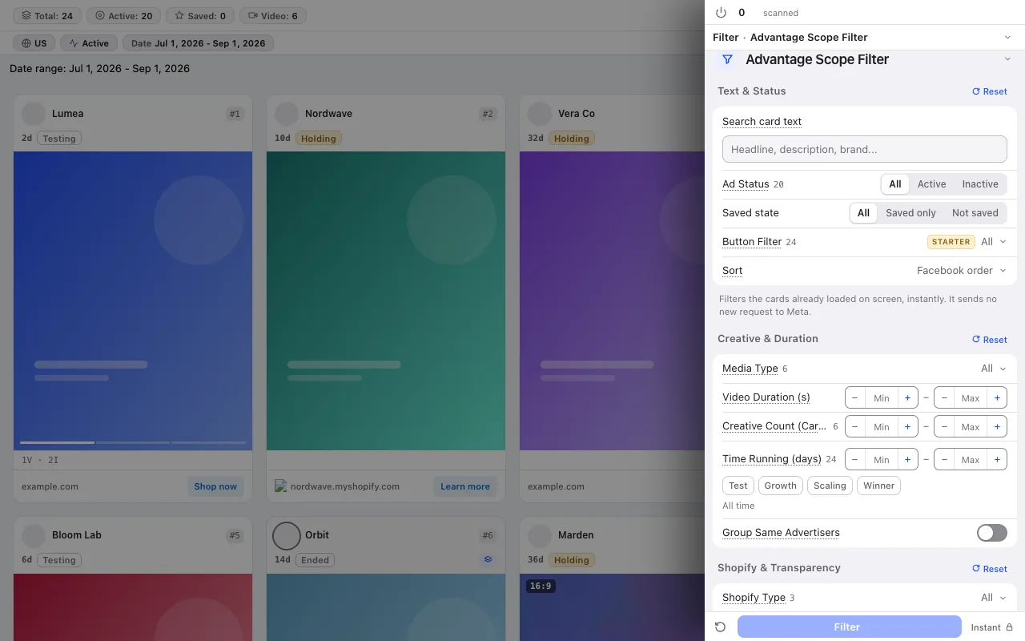Viewport: 1025px width, 641px height.
Task: Select the Winner time running preset
Action: [878, 486]
